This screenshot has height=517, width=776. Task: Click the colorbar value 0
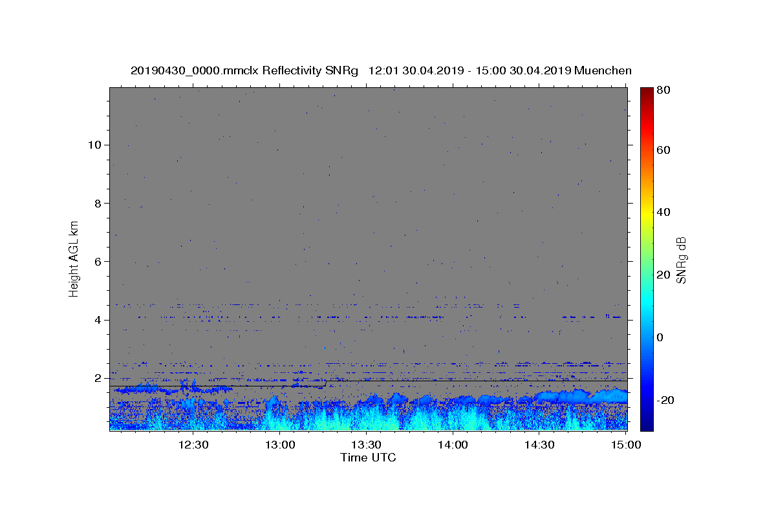[x=662, y=337]
